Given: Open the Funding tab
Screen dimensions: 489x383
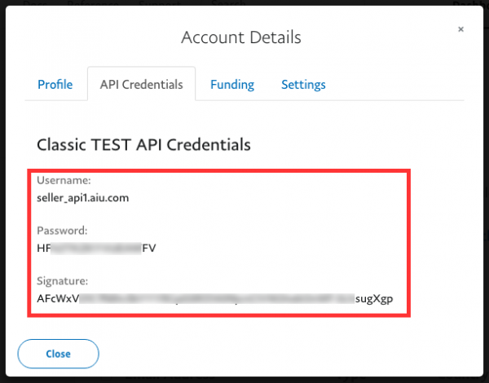Looking at the screenshot, I should [x=232, y=85].
